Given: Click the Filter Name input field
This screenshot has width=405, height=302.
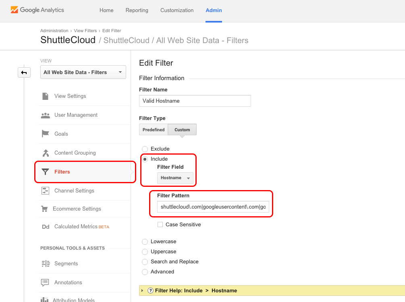Looking at the screenshot, I should [195, 101].
